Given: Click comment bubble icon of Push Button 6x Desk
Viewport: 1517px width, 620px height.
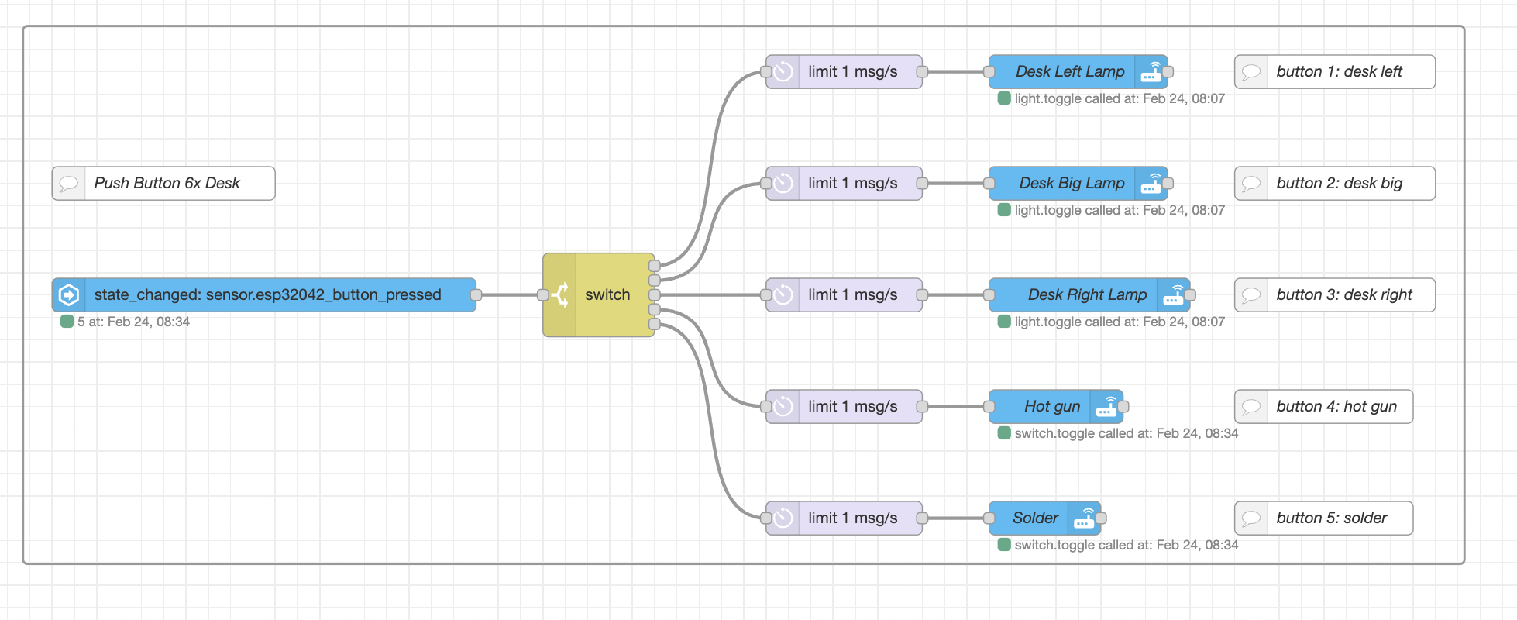Looking at the screenshot, I should (x=68, y=183).
